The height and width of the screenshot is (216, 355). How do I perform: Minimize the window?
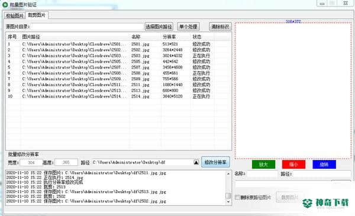[x=322, y=4]
